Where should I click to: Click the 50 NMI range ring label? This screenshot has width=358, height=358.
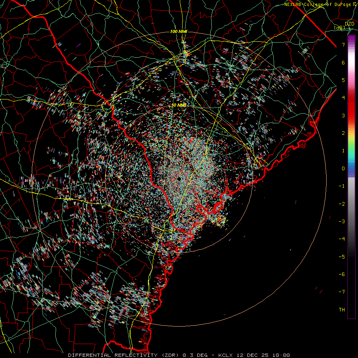(179, 105)
